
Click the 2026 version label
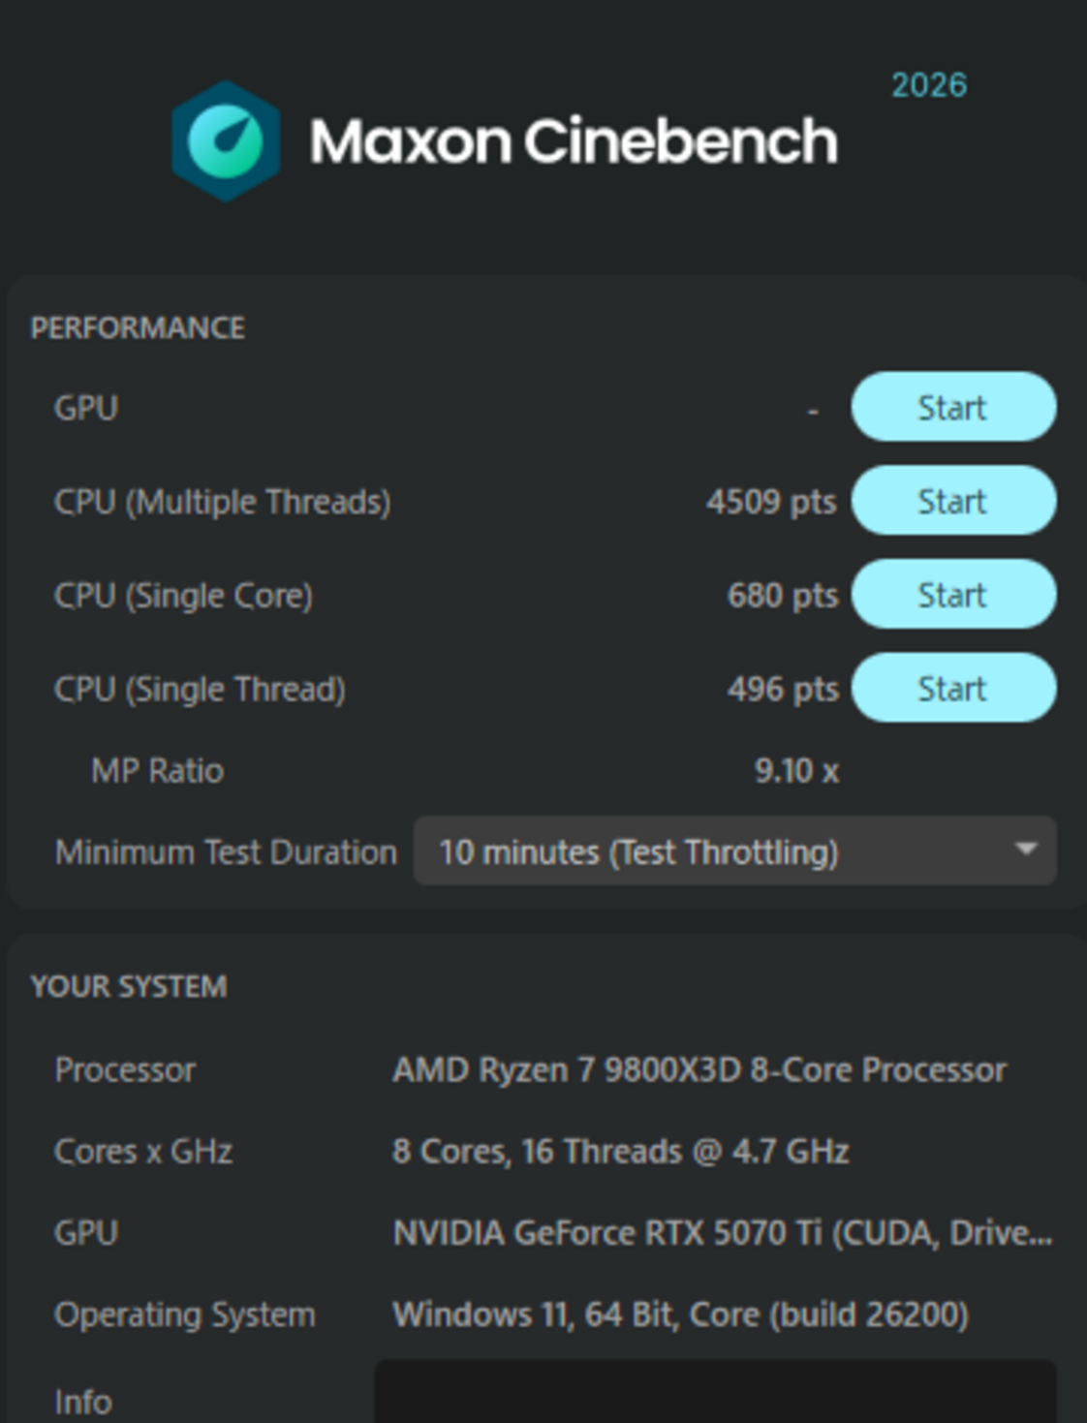click(929, 85)
